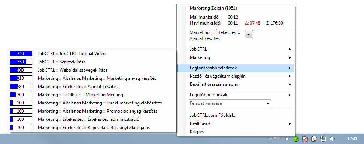Select Kapcsolattartás-ügyféllátogatás task
Image resolution: width=364 pixels, height=144 pixels.
pos(92,128)
